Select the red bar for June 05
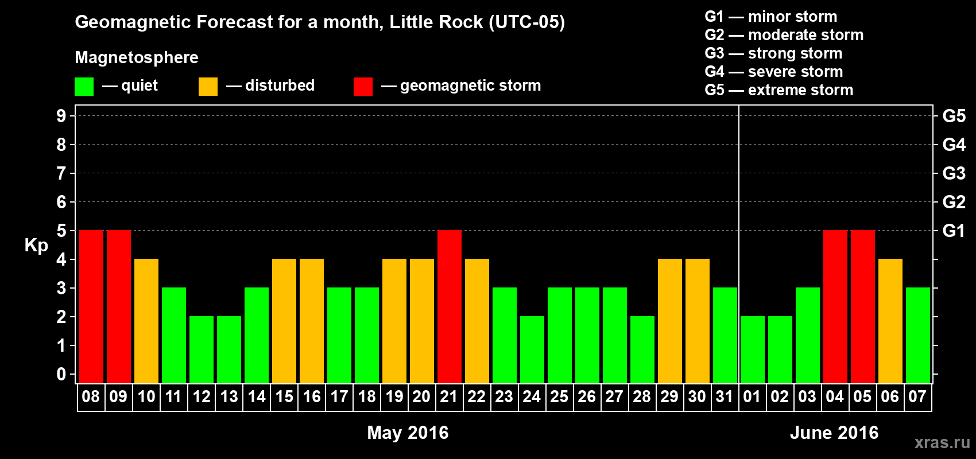The width and height of the screenshot is (976, 459). [x=863, y=307]
